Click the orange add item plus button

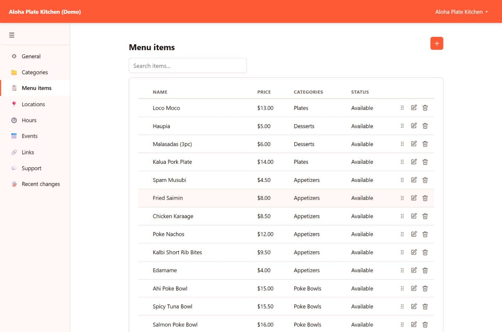tap(437, 43)
